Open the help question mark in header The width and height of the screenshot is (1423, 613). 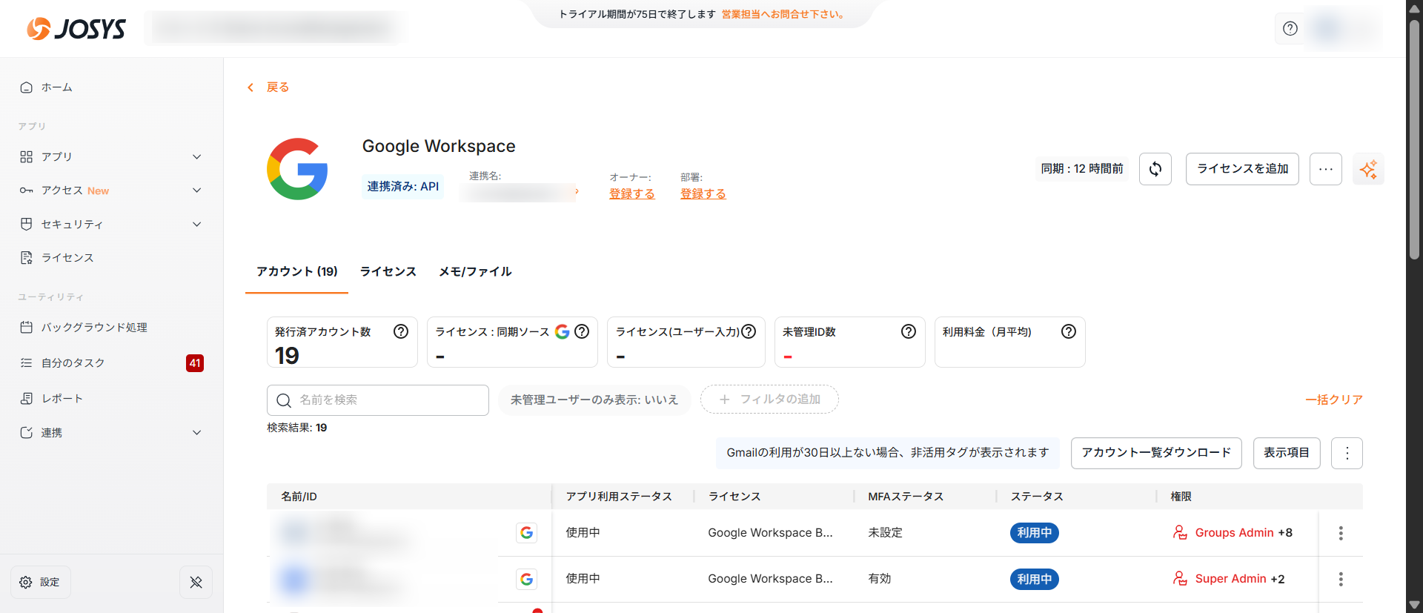(x=1290, y=29)
